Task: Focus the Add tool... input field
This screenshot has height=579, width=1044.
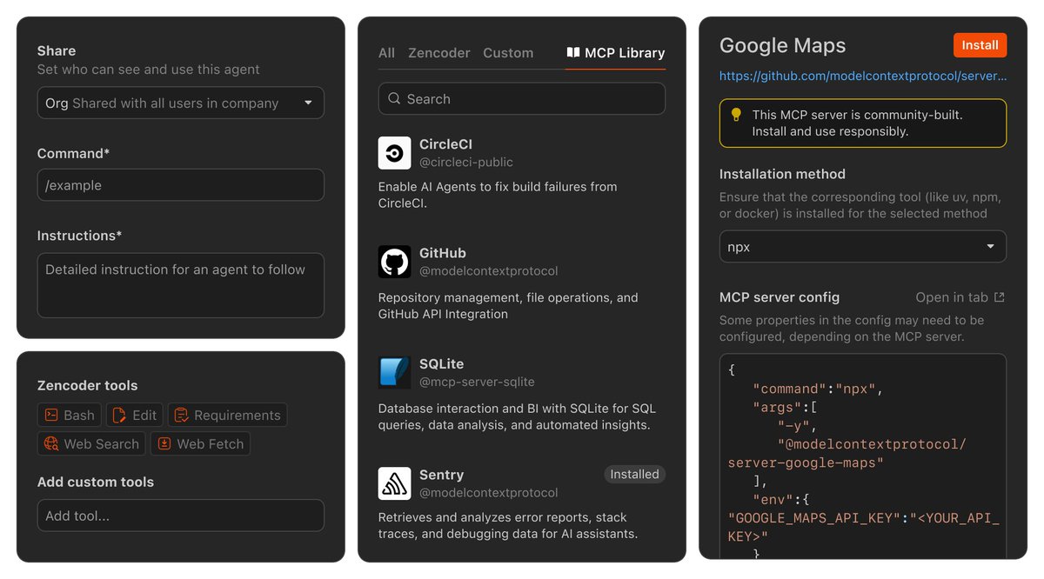Action: (x=181, y=516)
